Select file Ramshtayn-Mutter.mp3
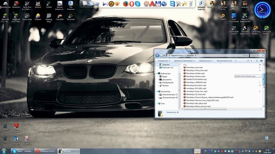The height and width of the screenshot is (154, 275). pyautogui.click(x=194, y=73)
